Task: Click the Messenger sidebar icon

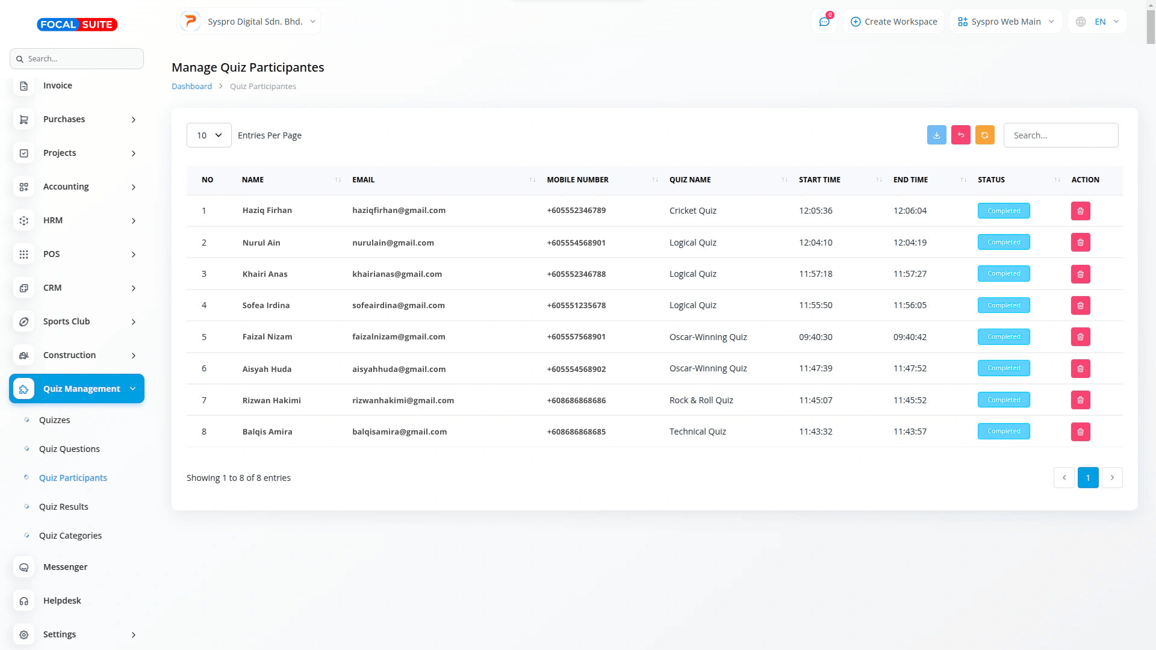Action: pos(24,567)
